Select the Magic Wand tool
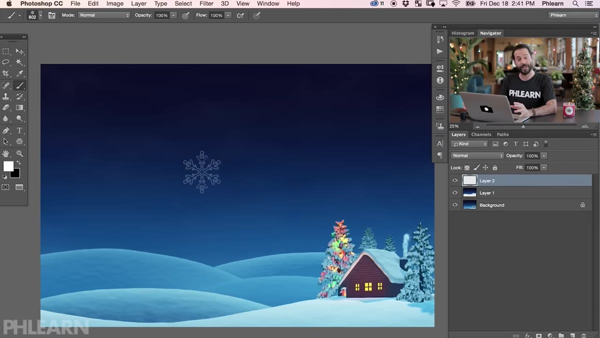Viewport: 600px width, 338px height. coord(19,62)
